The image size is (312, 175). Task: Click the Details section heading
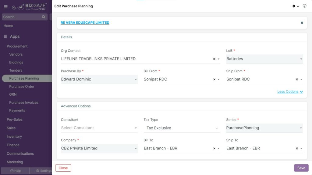click(x=66, y=37)
